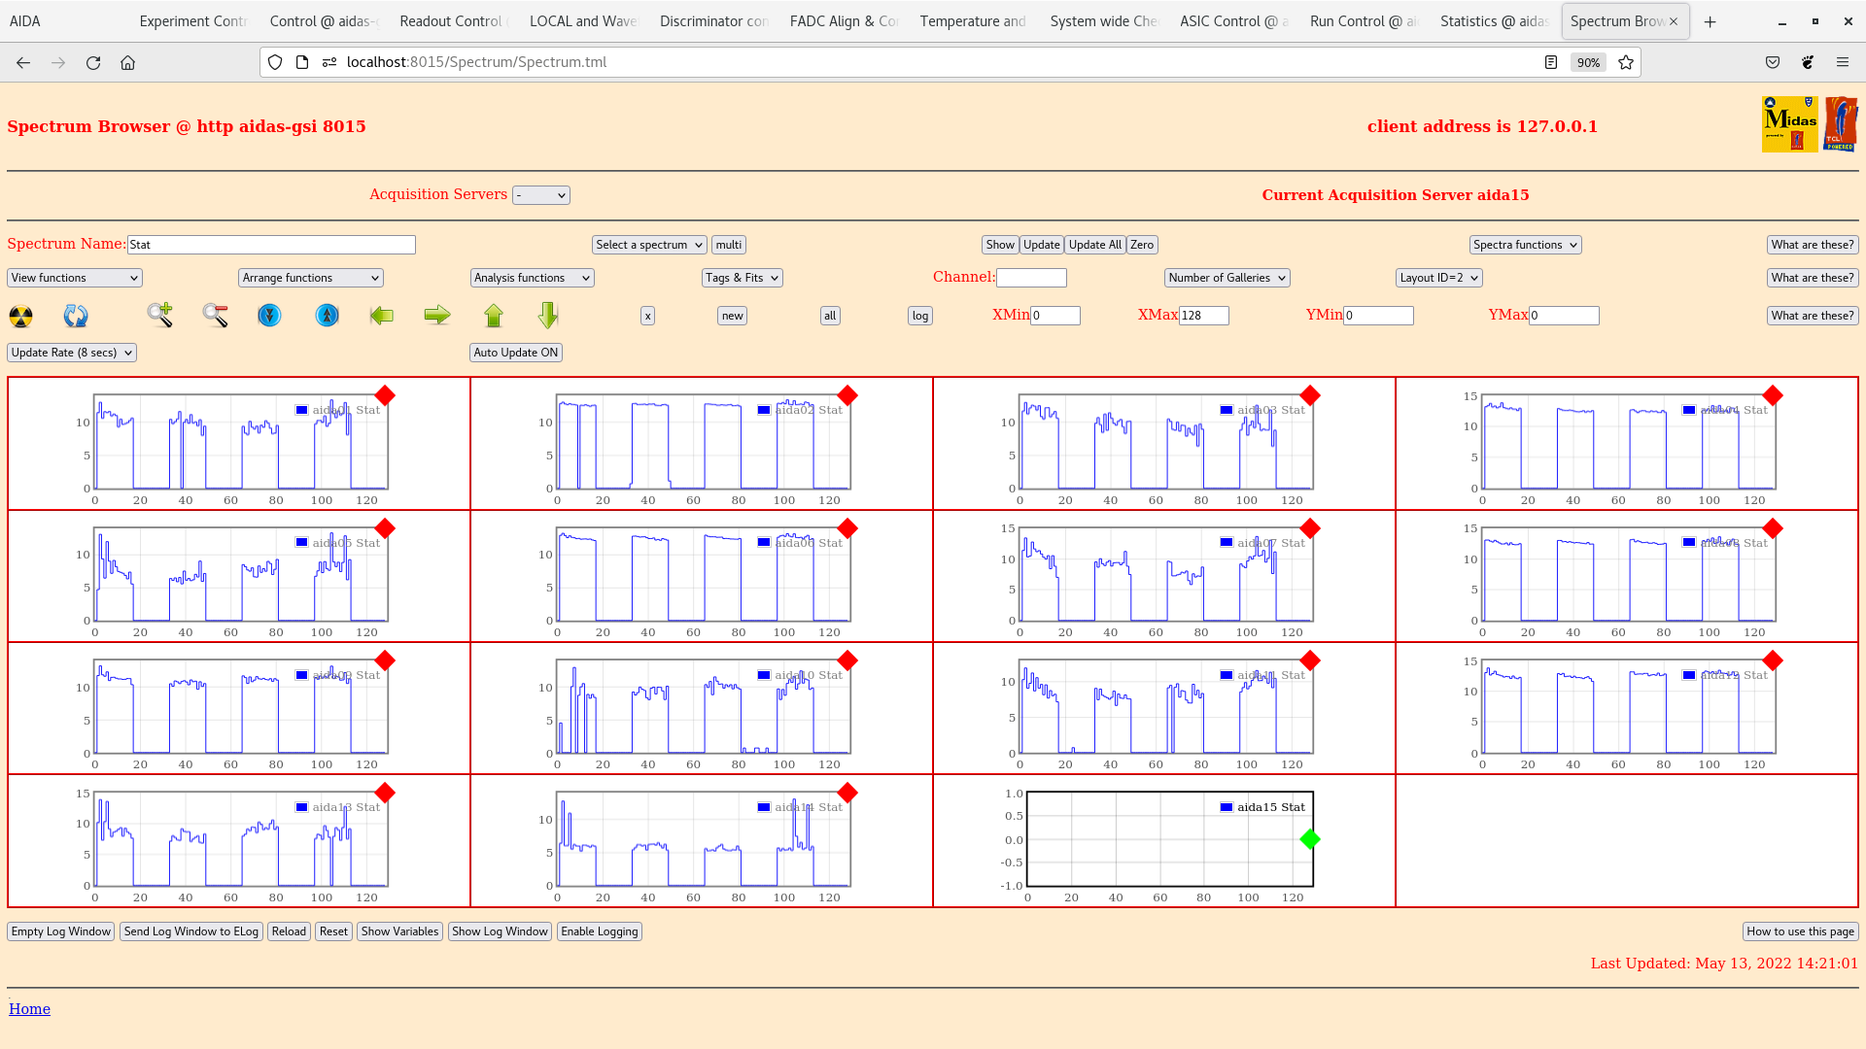Image resolution: width=1866 pixels, height=1049 pixels.
Task: Click the green left arrow icon
Action: tap(382, 315)
